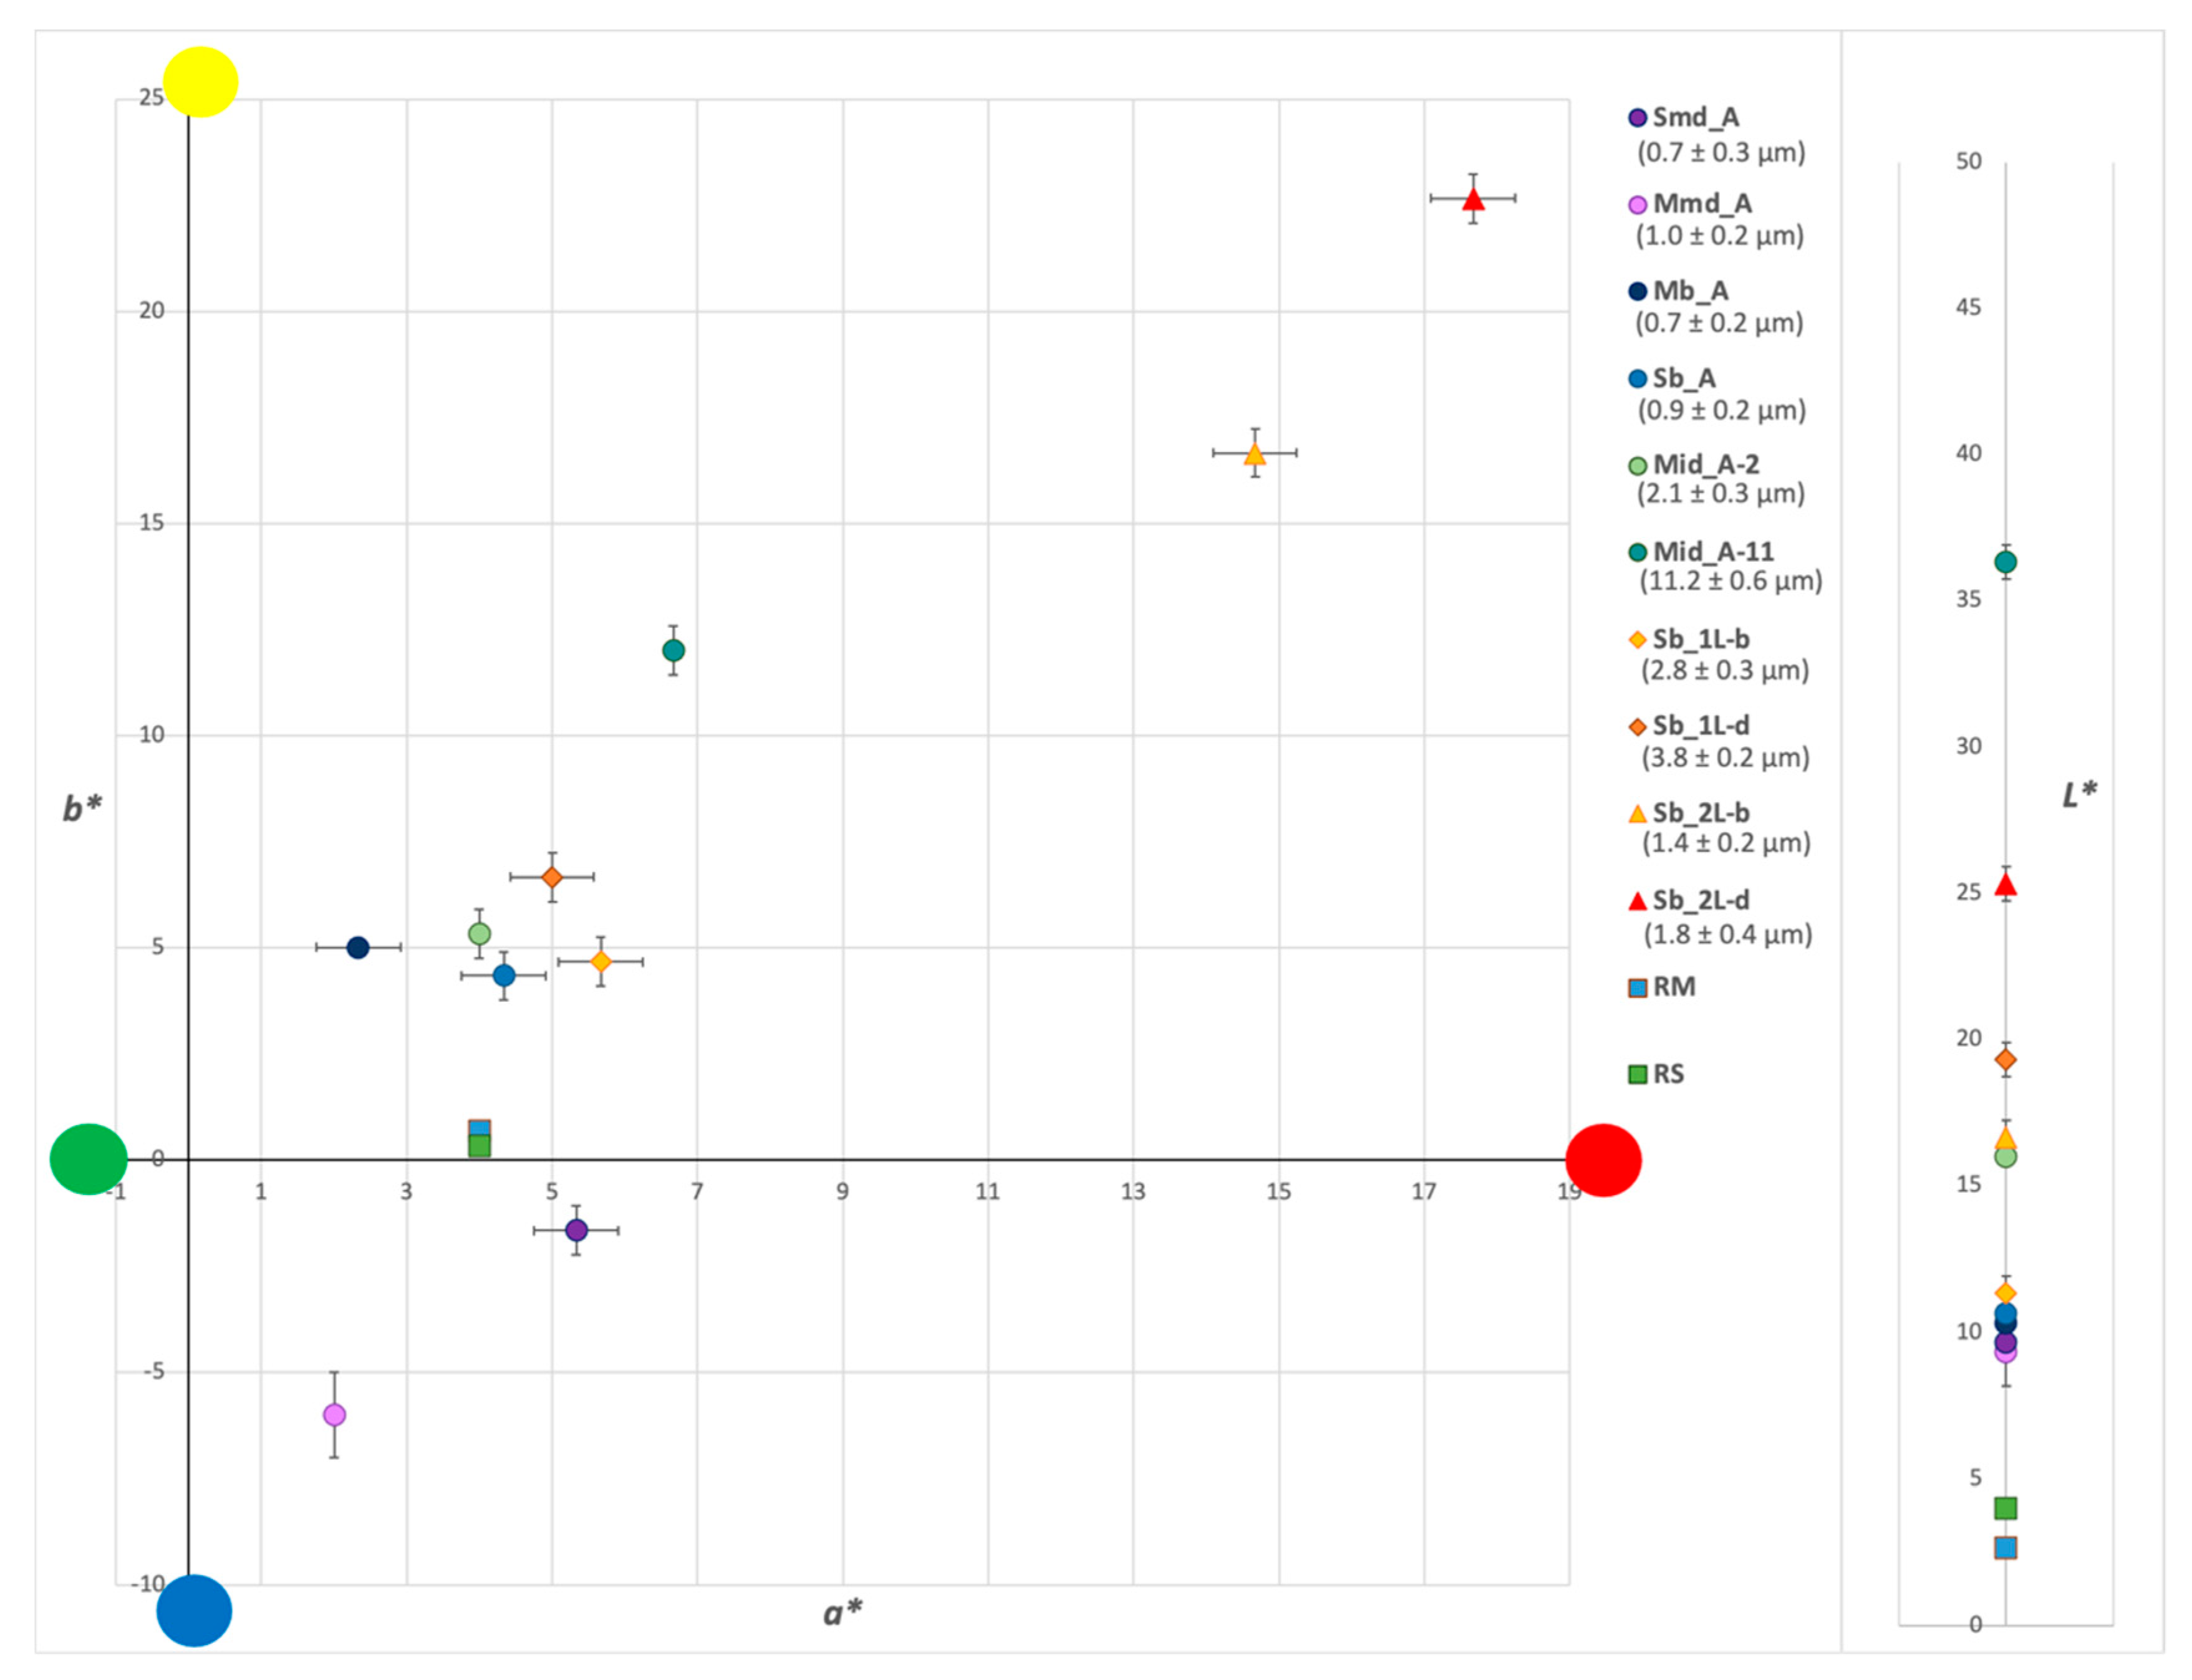The height and width of the screenshot is (1680, 2192).
Task: Select the purple Smd_A point below axis
Action: point(576,1230)
